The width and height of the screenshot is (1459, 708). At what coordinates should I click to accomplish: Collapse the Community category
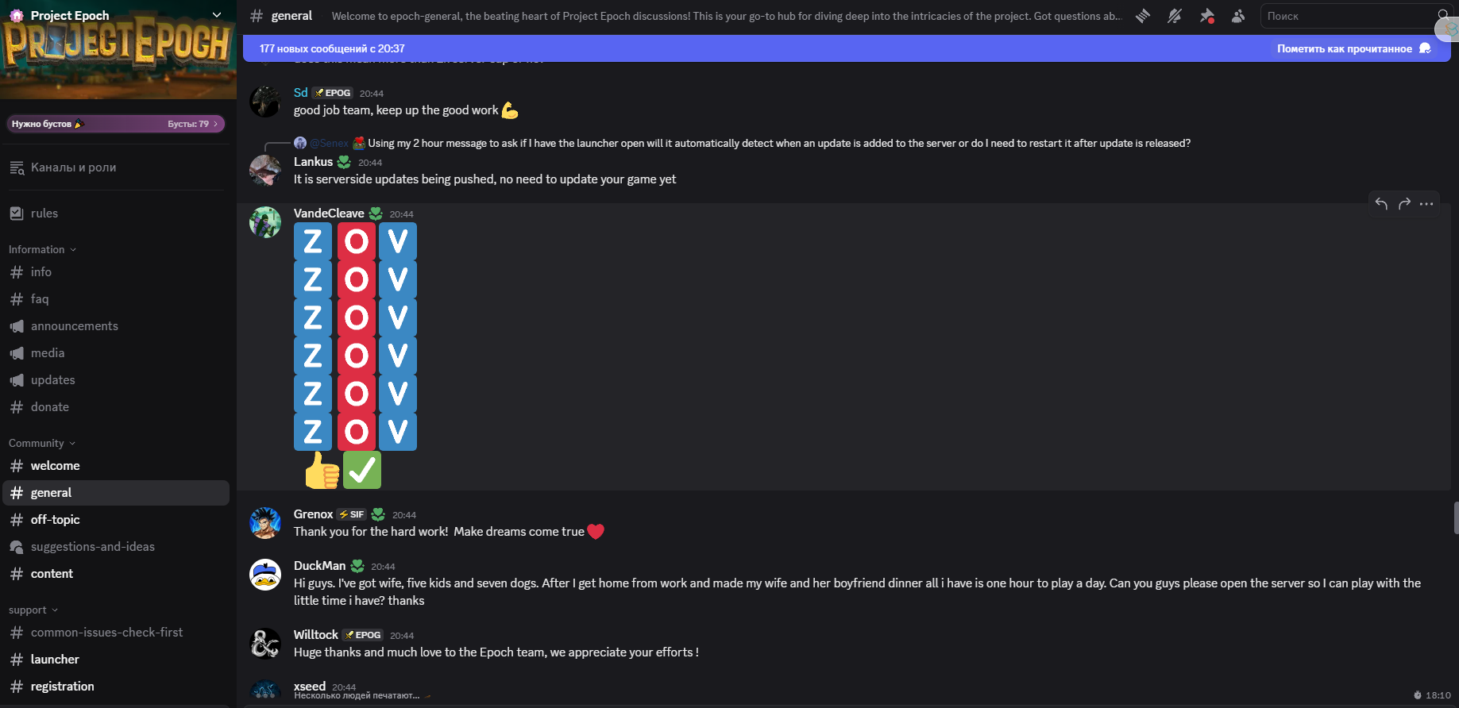41,443
